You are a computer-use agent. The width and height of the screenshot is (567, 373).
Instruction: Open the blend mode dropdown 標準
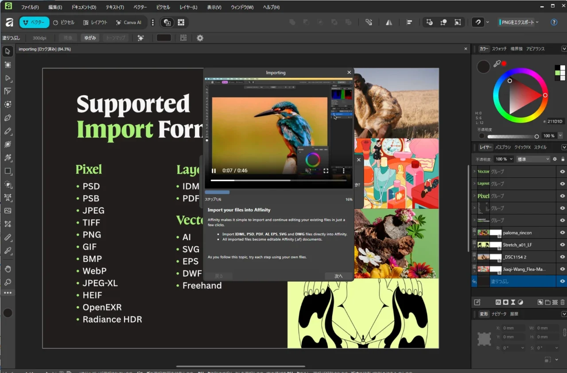(533, 159)
